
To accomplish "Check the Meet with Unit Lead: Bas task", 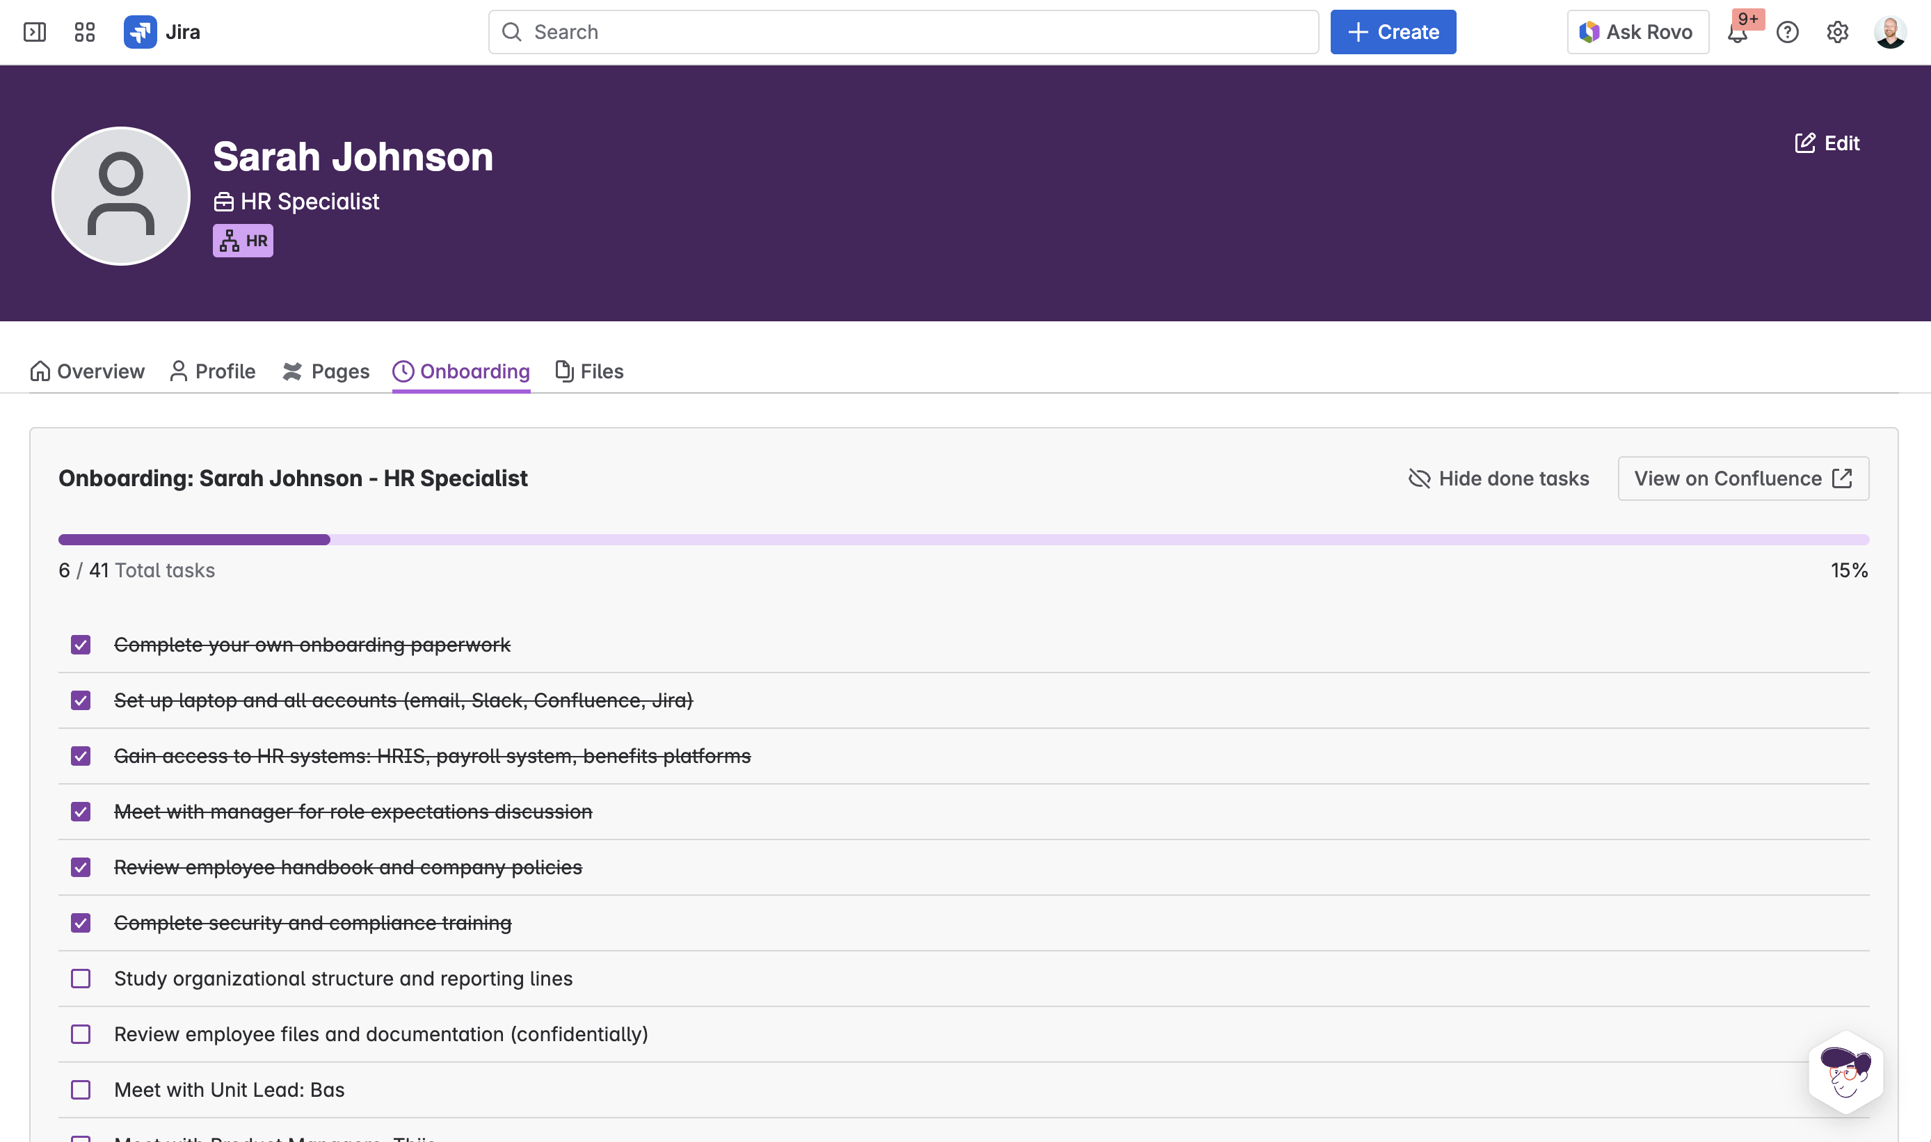I will click(81, 1090).
